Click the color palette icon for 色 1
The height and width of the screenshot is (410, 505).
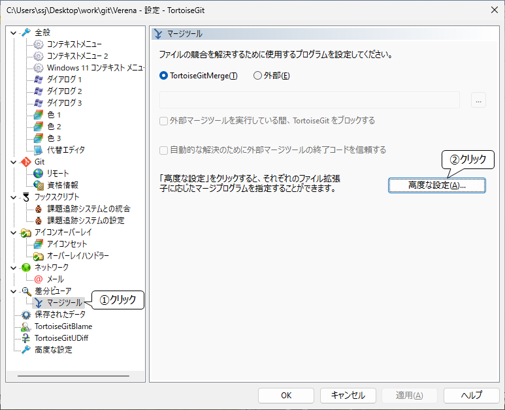point(39,115)
